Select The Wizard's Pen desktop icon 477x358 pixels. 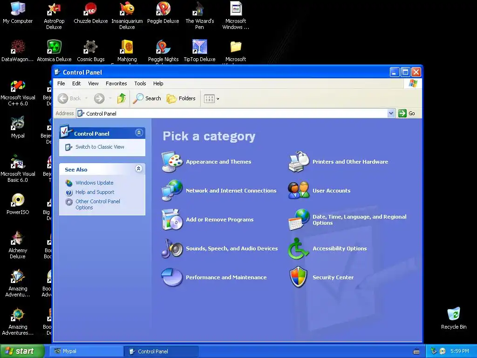(x=199, y=15)
